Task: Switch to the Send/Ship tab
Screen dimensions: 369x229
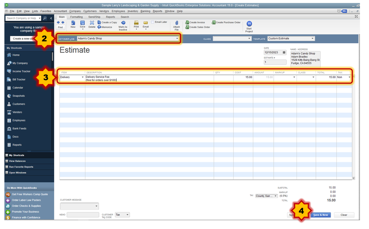Action: pos(94,17)
